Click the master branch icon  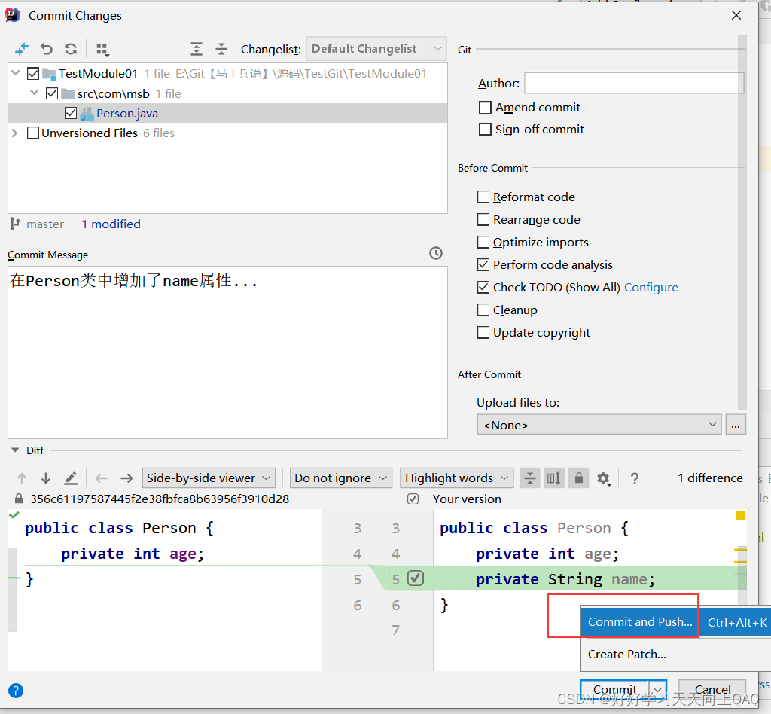(x=15, y=224)
